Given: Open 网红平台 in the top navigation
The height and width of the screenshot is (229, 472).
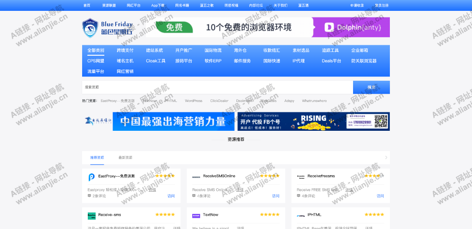Looking at the screenshot, I should pyautogui.click(x=134, y=5).
